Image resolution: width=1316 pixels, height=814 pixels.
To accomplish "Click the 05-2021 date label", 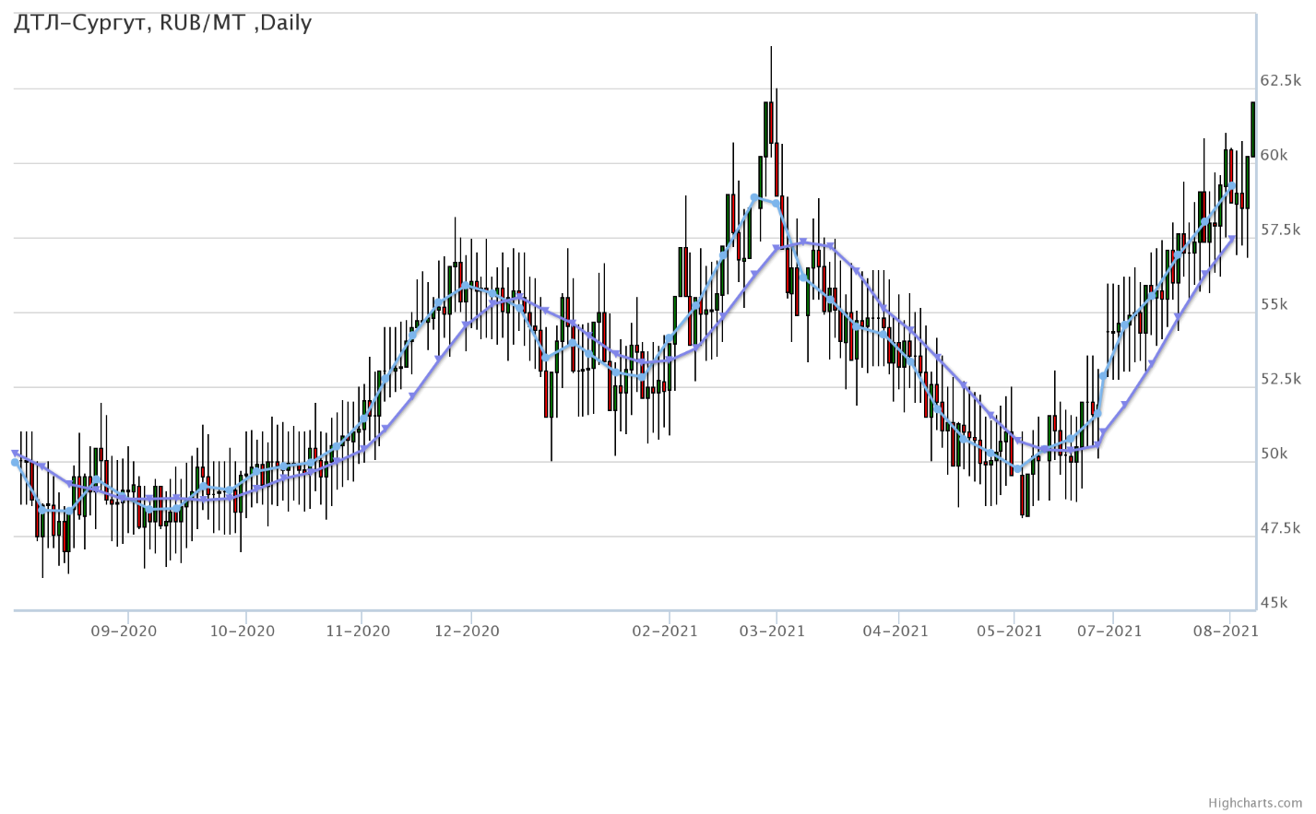I will tap(1010, 631).
